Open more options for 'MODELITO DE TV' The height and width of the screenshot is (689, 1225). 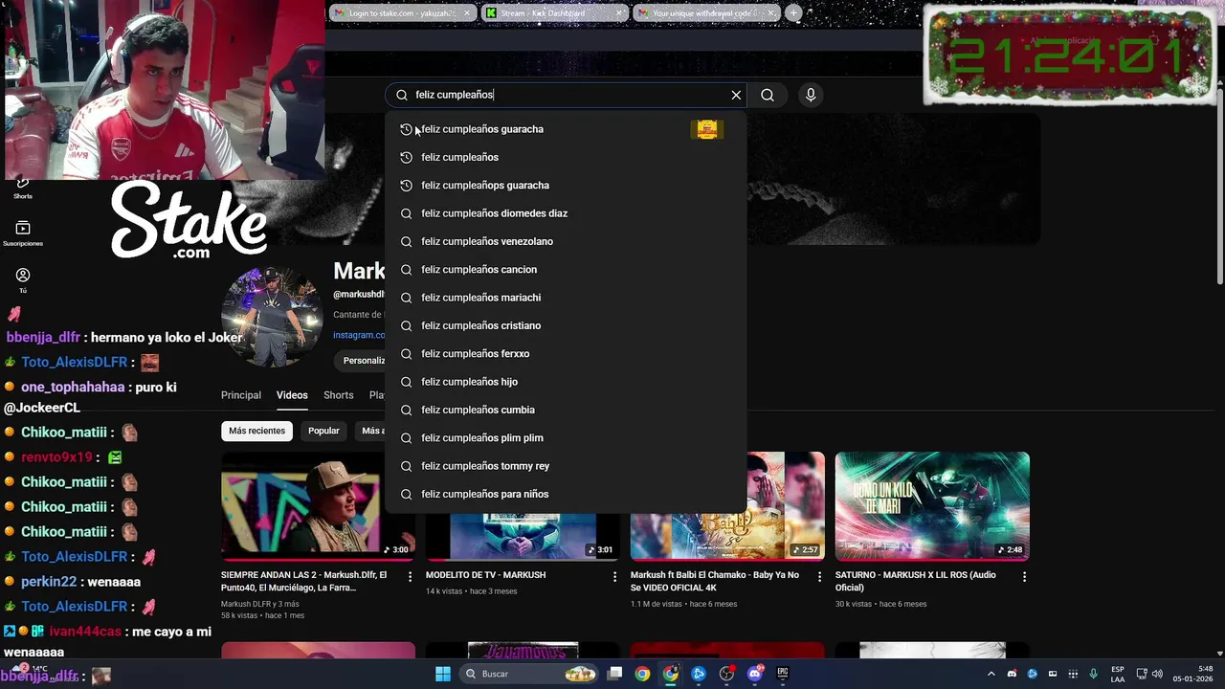click(615, 576)
